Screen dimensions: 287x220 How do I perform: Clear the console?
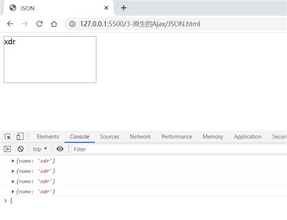click(21, 149)
